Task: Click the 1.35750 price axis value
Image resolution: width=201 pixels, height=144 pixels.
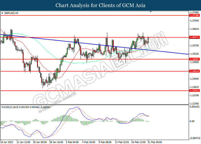Action: coord(194,46)
